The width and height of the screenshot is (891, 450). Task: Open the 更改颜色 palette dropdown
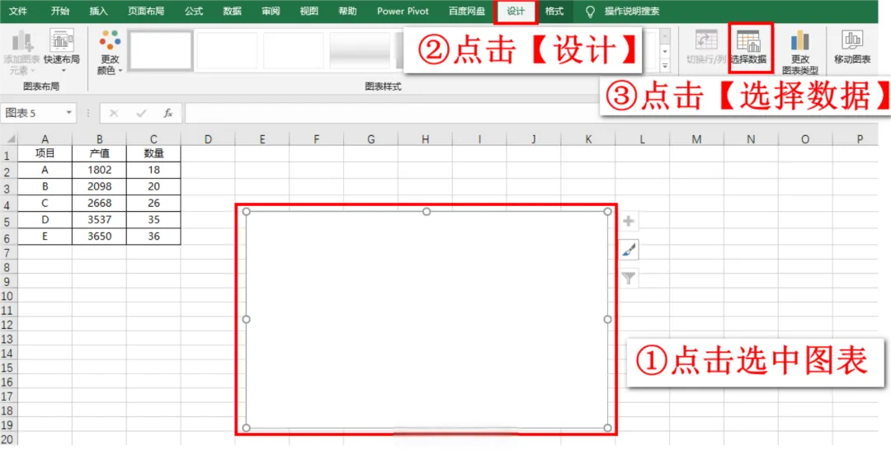[110, 52]
